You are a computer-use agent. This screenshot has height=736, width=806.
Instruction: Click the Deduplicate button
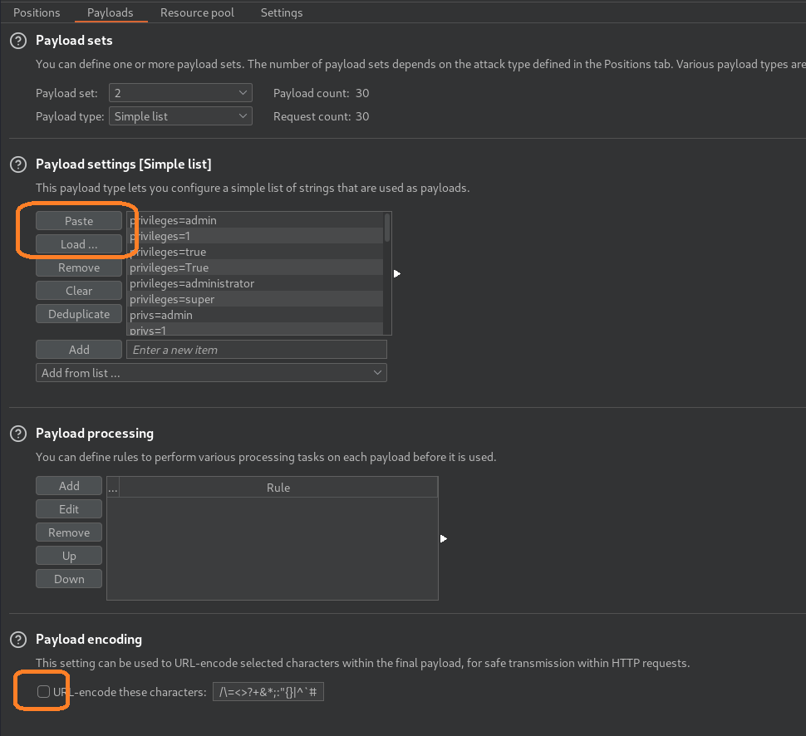click(78, 313)
